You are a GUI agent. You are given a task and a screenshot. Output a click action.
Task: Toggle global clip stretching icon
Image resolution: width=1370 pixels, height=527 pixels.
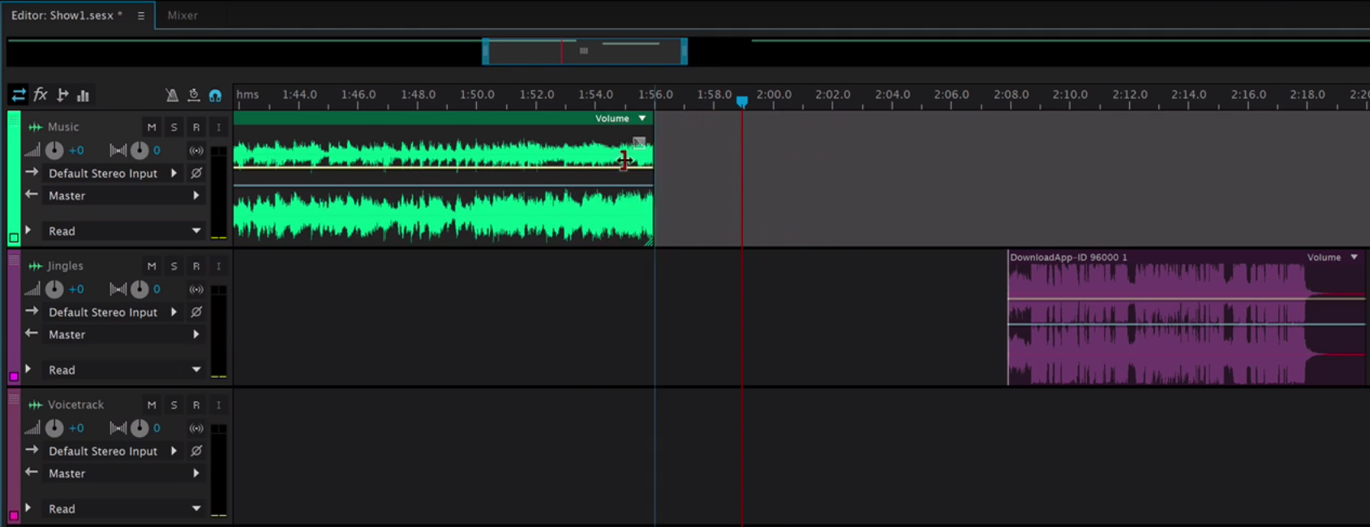(x=193, y=95)
